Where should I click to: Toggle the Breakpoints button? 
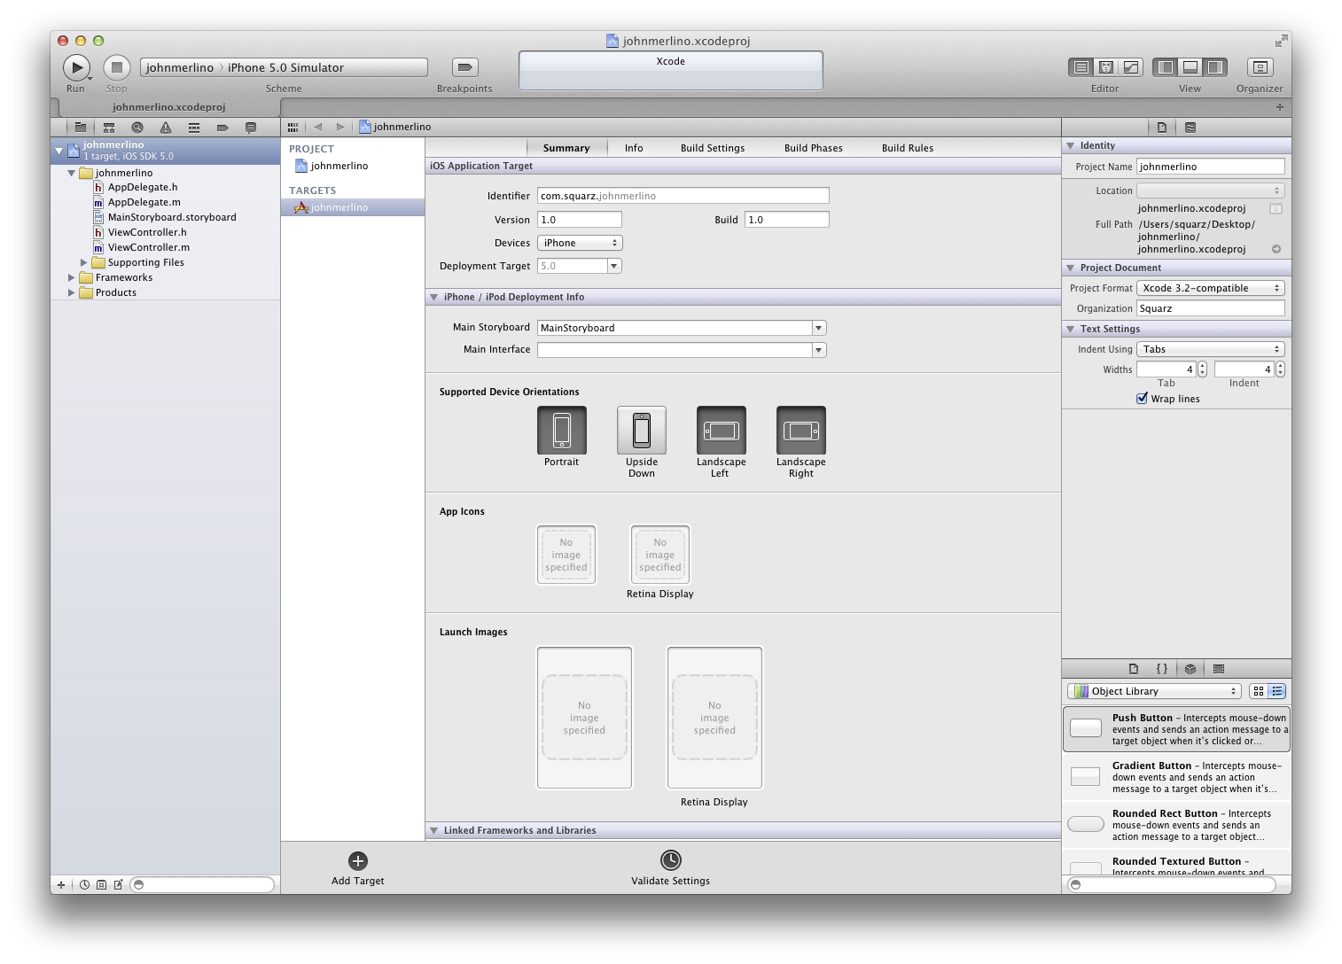[464, 67]
